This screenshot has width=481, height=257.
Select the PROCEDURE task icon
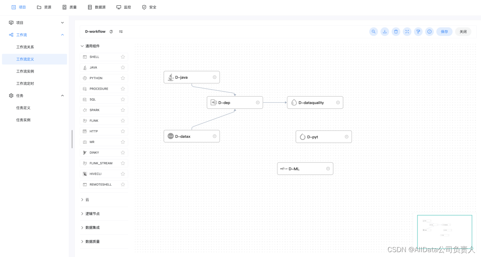pyautogui.click(x=85, y=89)
